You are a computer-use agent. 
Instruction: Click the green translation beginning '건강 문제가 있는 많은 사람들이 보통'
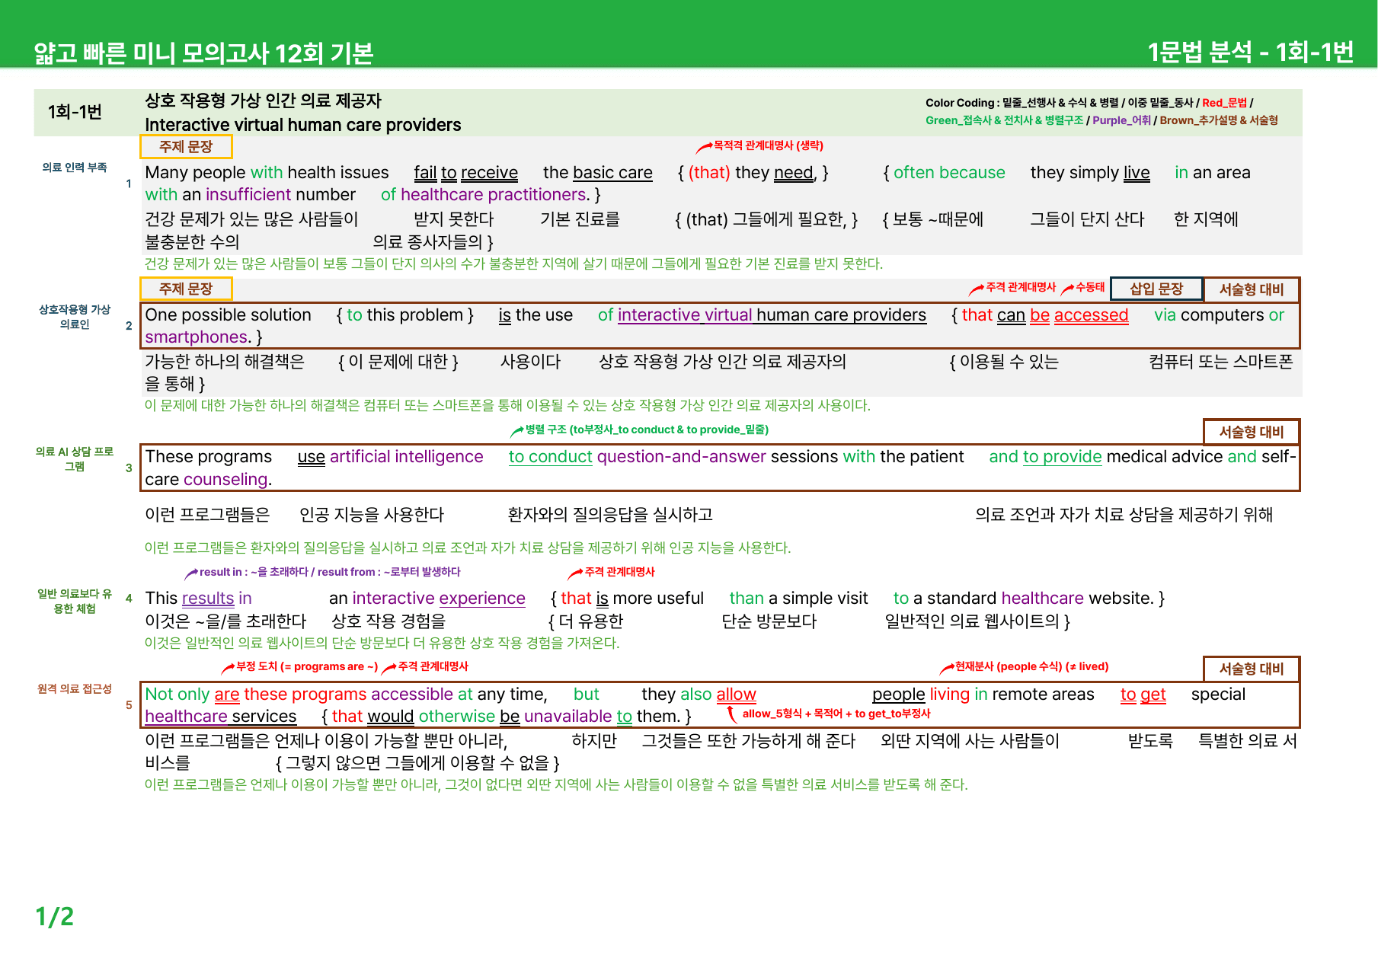point(513,263)
